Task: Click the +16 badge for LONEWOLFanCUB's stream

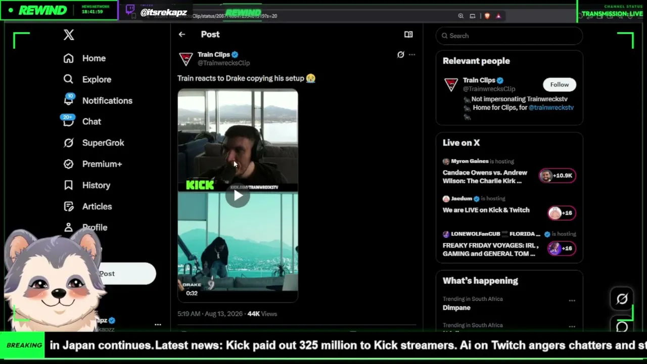Action: 561,248
